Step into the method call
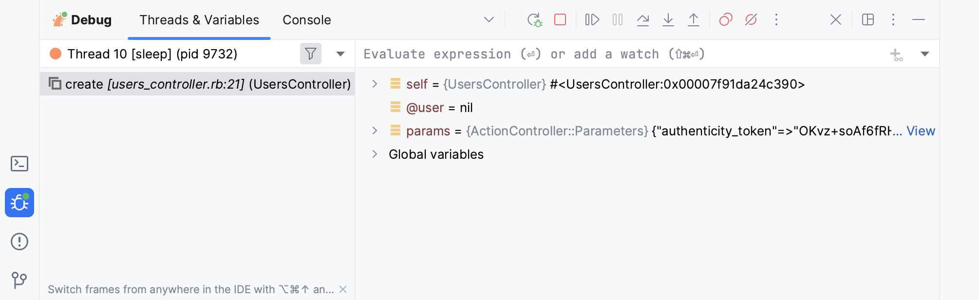Image resolution: width=979 pixels, height=300 pixels. coord(668,19)
